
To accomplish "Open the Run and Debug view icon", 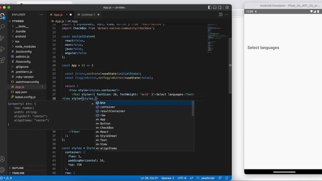I will tap(3, 49).
